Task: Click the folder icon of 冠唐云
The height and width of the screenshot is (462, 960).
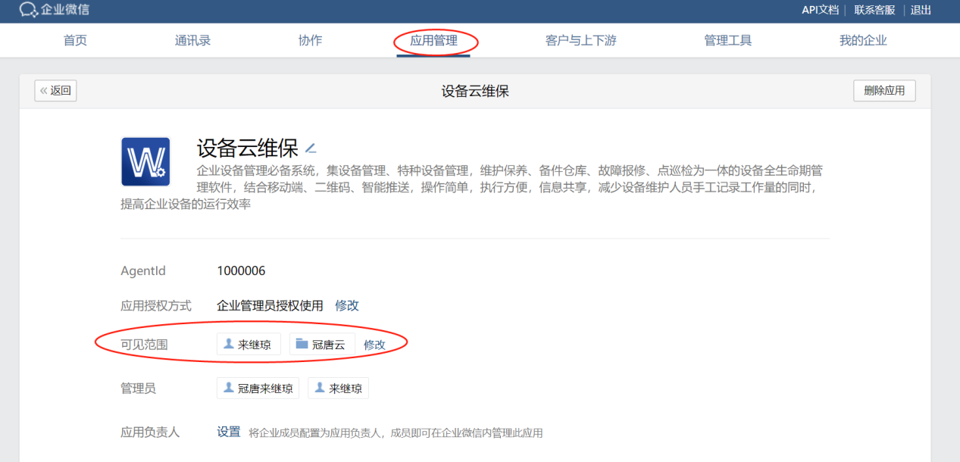Action: pos(302,344)
